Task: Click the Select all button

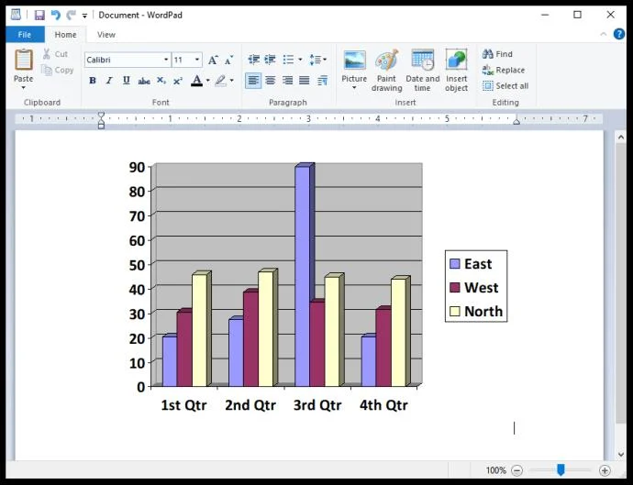Action: tap(505, 86)
